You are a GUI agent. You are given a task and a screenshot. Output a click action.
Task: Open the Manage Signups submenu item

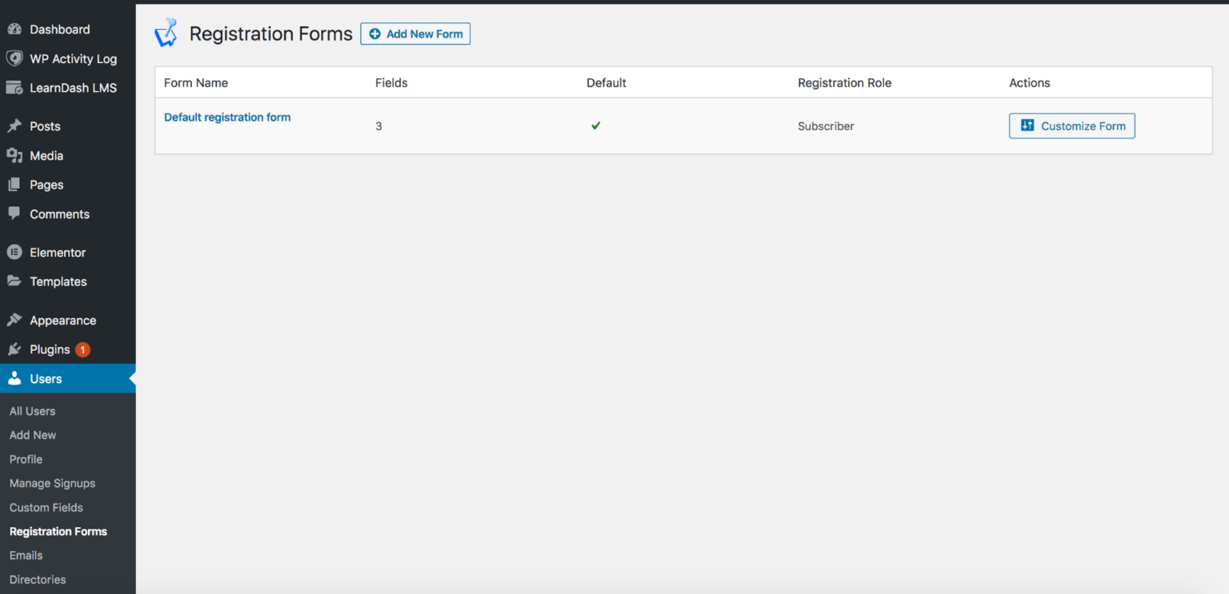[x=51, y=483]
